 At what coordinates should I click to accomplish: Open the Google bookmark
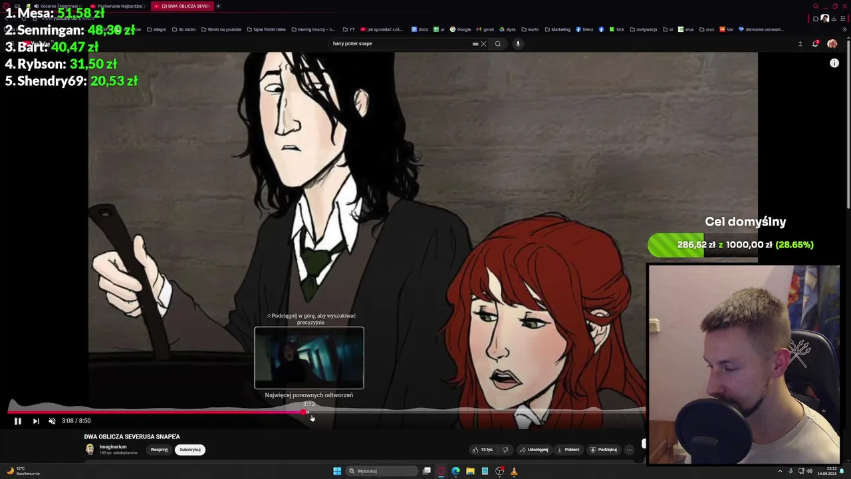pyautogui.click(x=460, y=29)
